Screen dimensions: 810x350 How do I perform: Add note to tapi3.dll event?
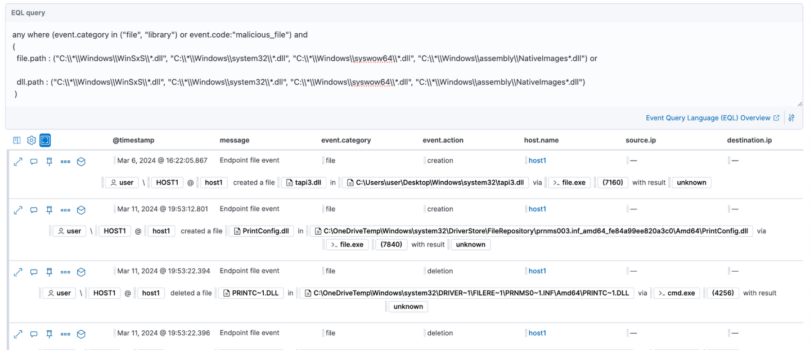pyautogui.click(x=34, y=161)
